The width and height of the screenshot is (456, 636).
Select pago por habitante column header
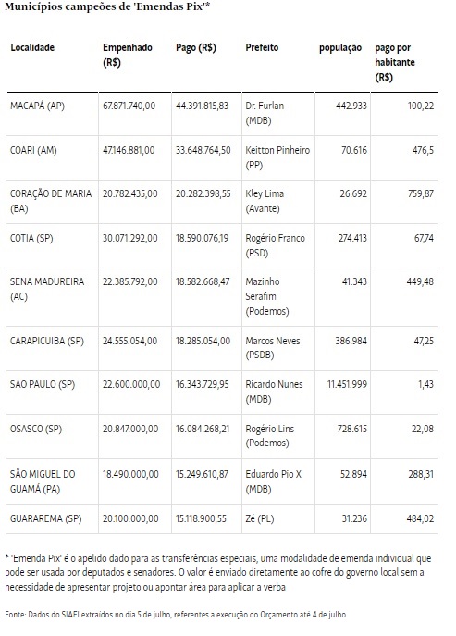[x=395, y=62]
